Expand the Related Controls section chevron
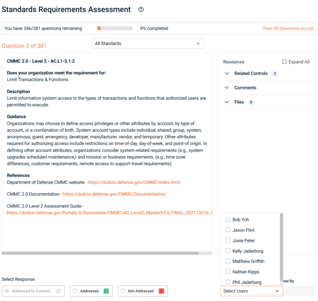Screen dimensions: 318x301 227,73
